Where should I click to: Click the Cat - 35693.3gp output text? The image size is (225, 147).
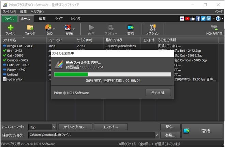point(191,55)
